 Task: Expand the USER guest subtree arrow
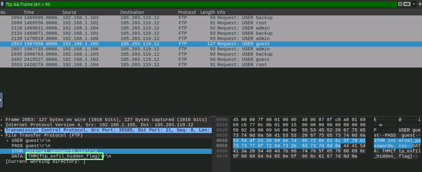point(7,141)
